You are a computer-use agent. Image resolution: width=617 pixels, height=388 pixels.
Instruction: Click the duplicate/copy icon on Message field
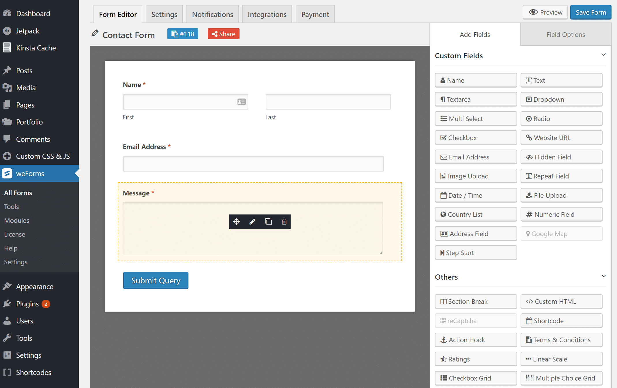(x=268, y=221)
